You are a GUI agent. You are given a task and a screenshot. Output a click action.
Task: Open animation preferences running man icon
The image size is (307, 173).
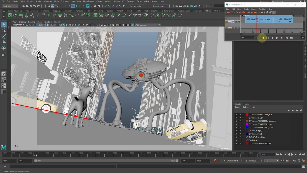(x=303, y=161)
